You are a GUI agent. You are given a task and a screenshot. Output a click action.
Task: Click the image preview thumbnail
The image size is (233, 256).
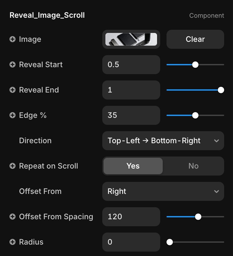click(131, 39)
